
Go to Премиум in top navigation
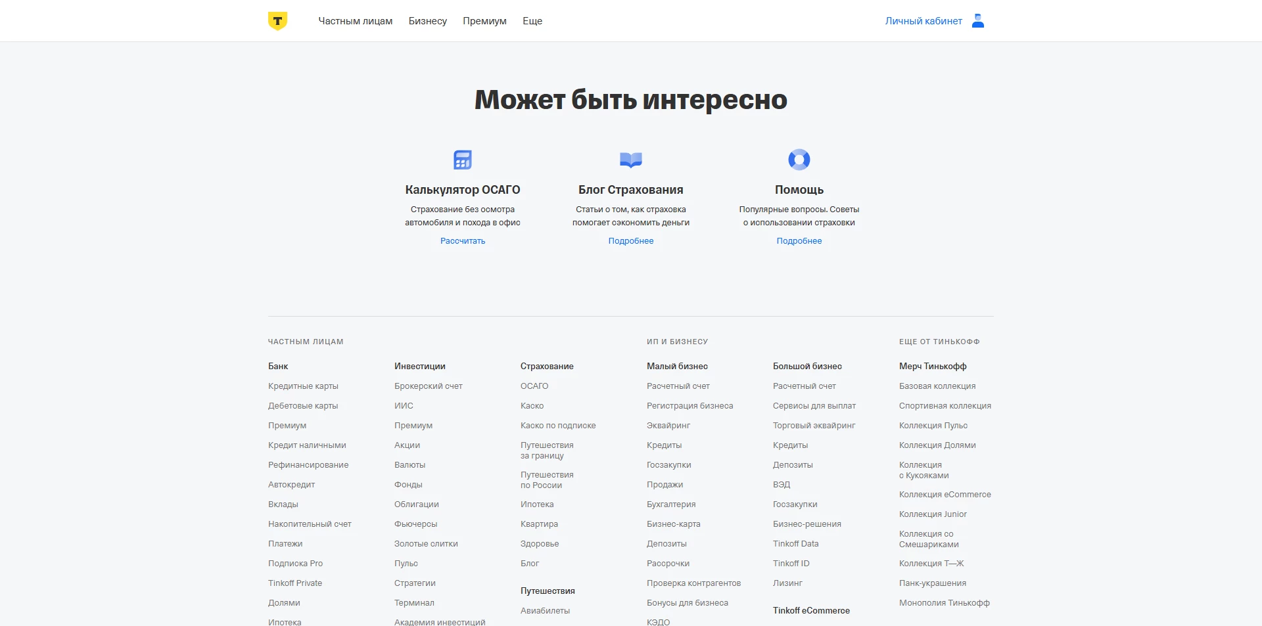484,21
